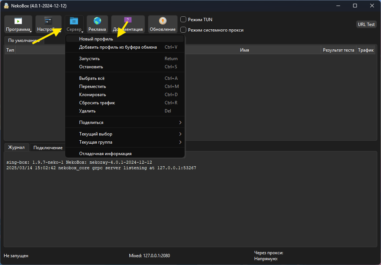Sort by the Трафик column header
The height and width of the screenshot is (265, 381).
366,50
